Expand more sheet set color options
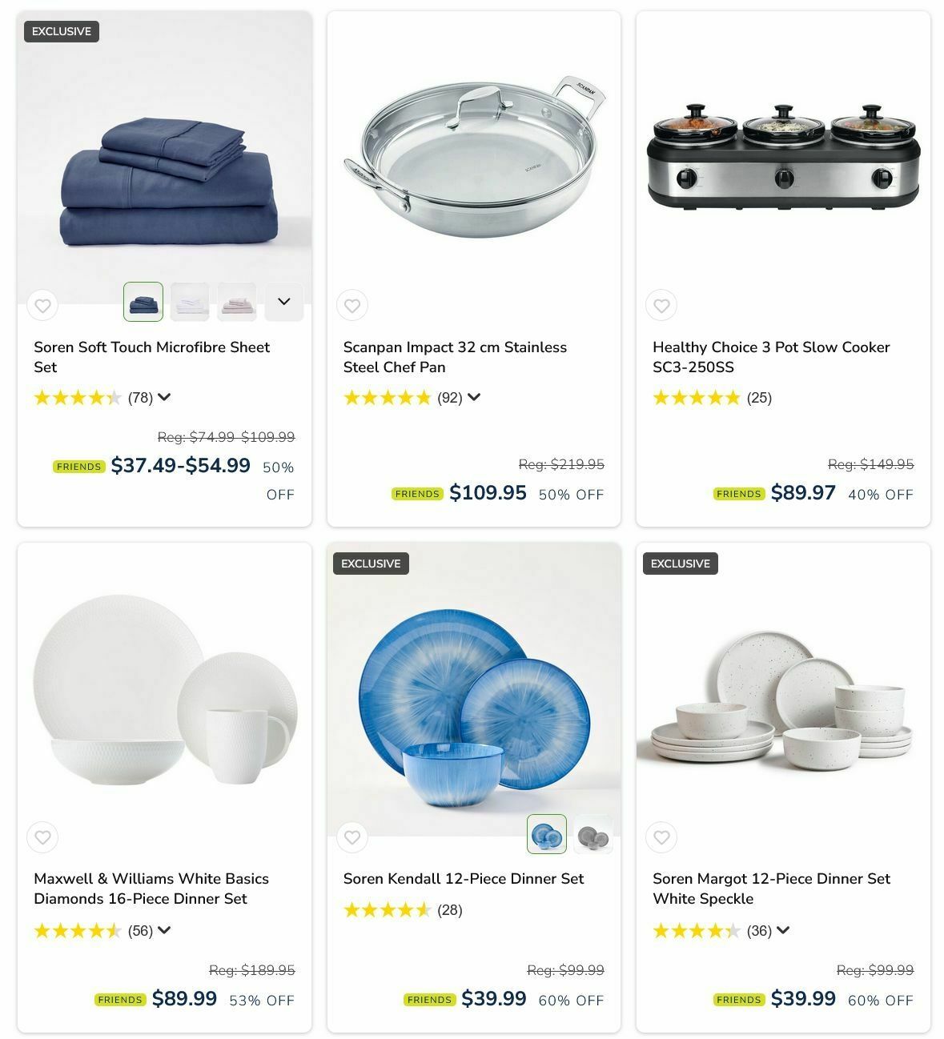 pos(284,302)
